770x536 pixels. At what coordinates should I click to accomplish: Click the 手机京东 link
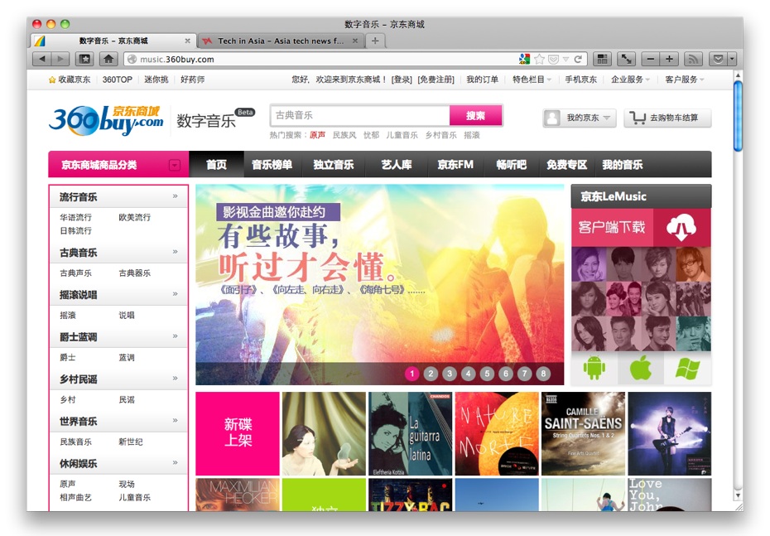click(580, 80)
